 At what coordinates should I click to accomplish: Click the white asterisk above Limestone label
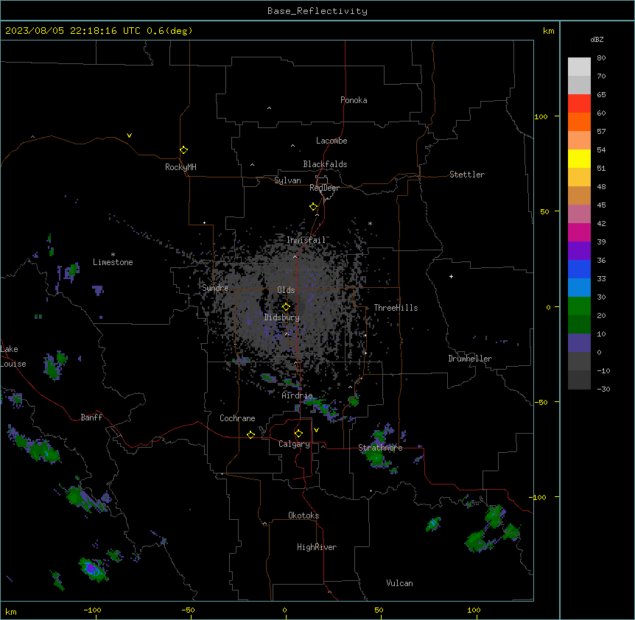(113, 254)
